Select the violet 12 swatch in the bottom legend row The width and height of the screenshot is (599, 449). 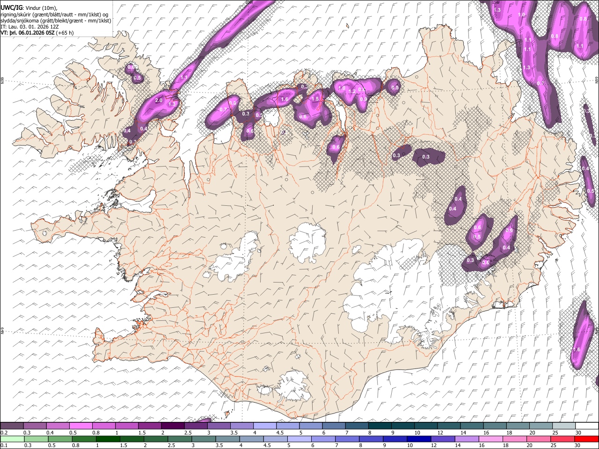443,439
